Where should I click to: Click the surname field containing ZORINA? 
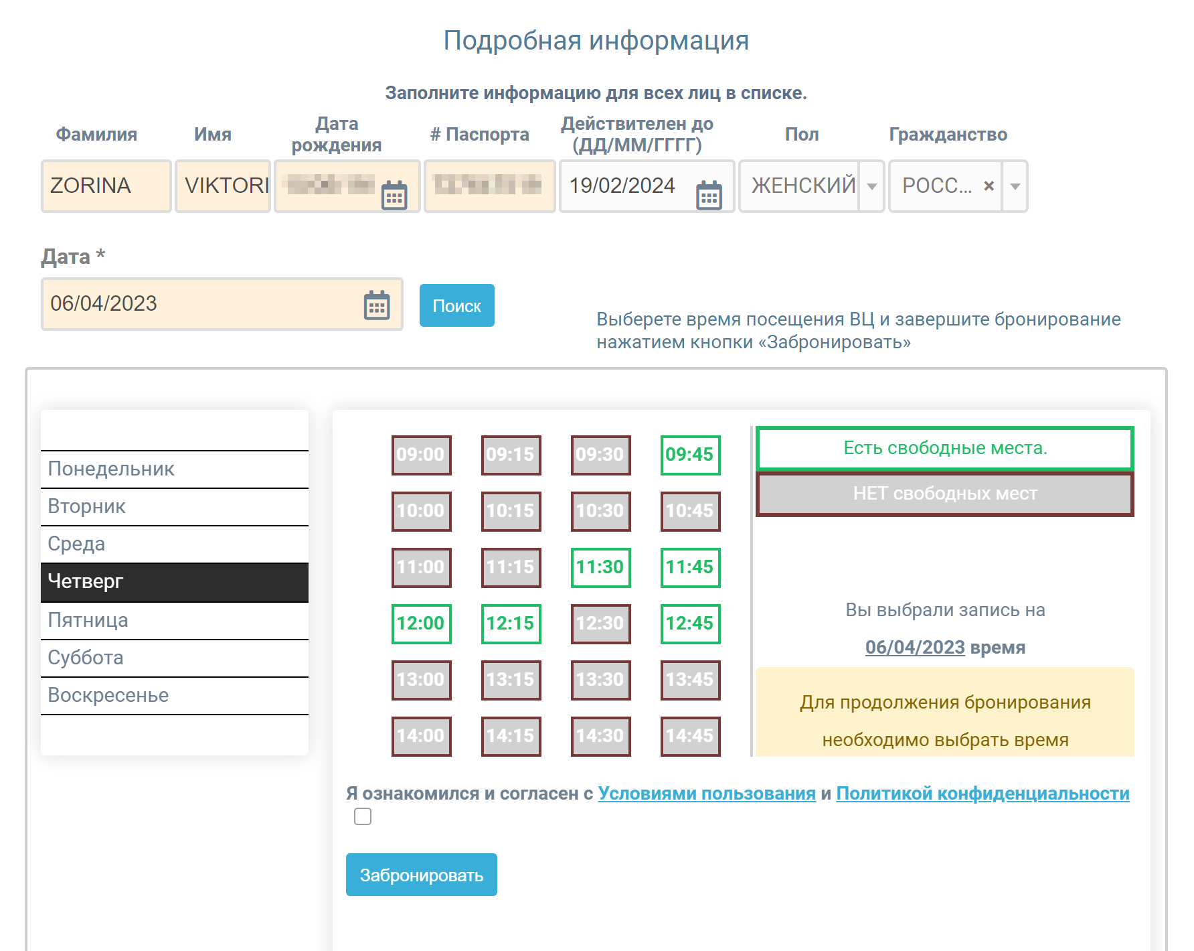coord(106,186)
